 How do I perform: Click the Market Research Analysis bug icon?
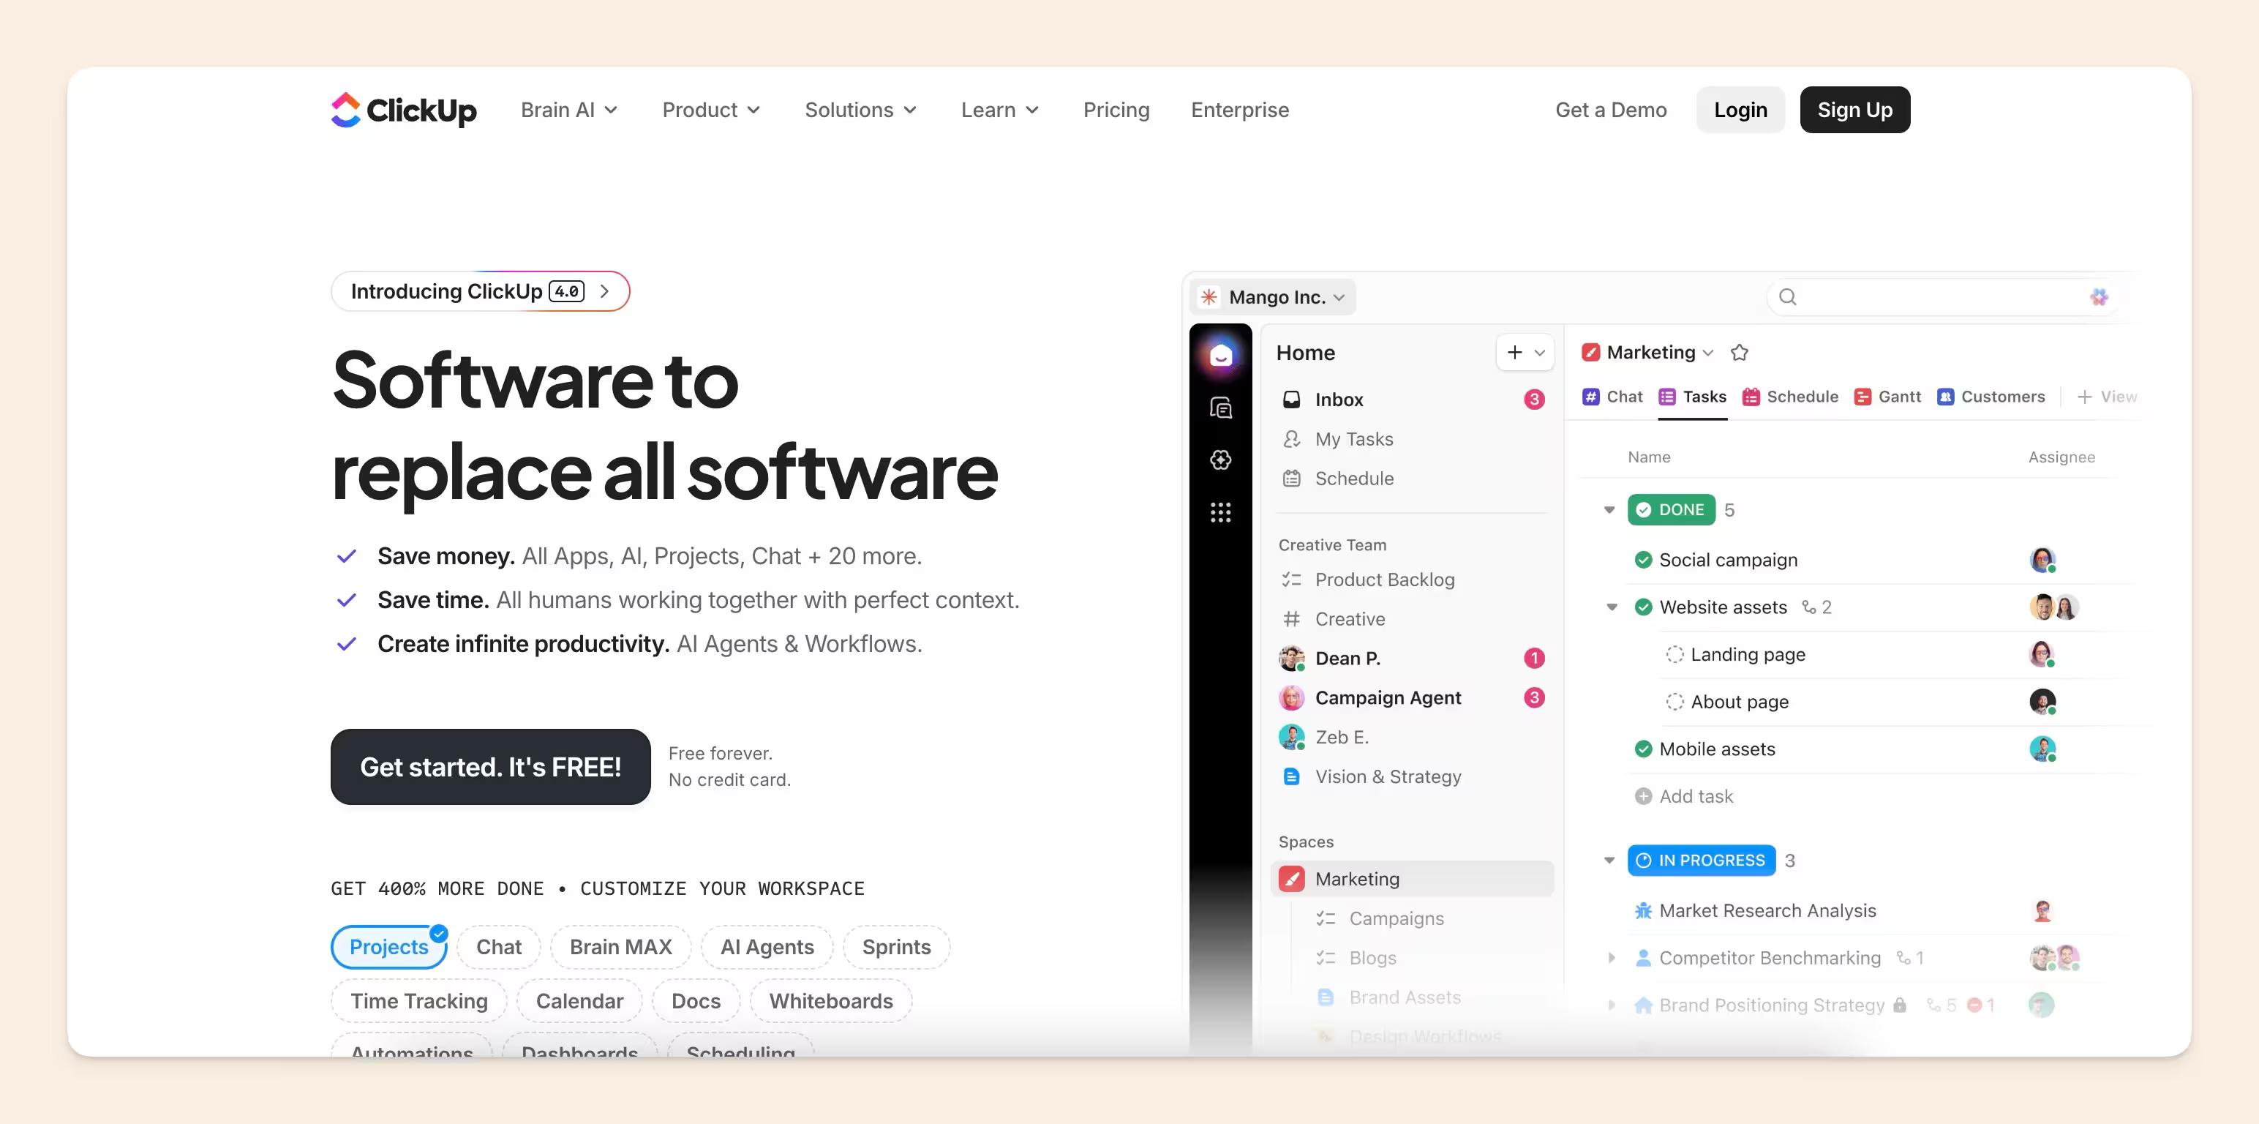pyautogui.click(x=1643, y=911)
